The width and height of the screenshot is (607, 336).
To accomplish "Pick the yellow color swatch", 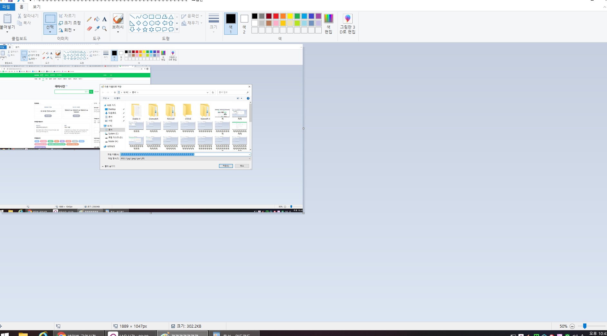I will (290, 16).
